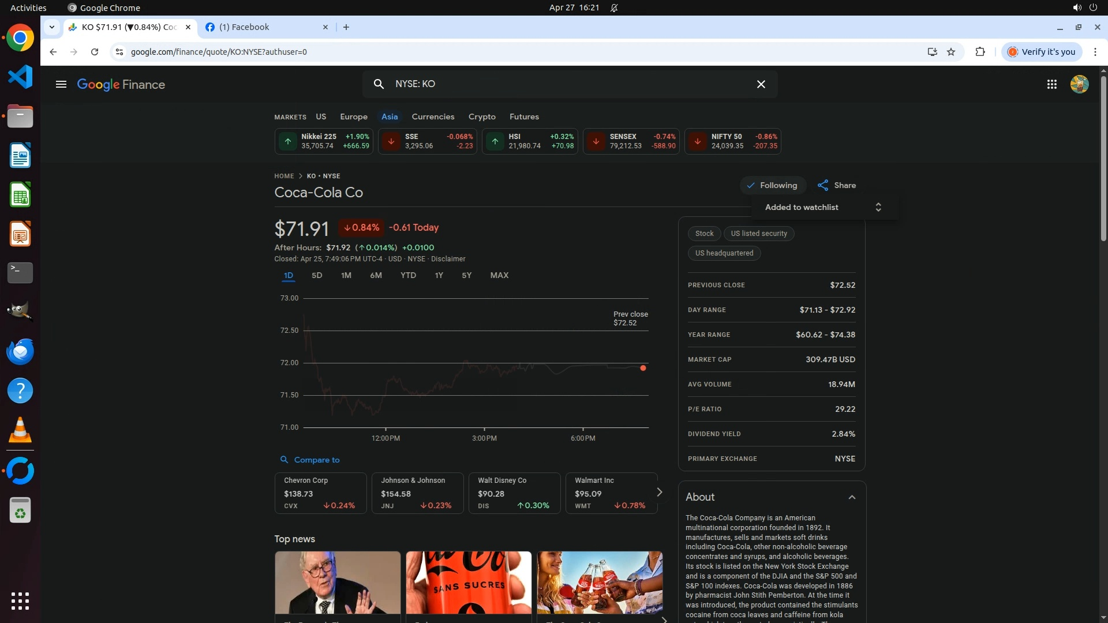Switch to the Crypto markets tab
The image size is (1108, 623).
click(x=482, y=117)
